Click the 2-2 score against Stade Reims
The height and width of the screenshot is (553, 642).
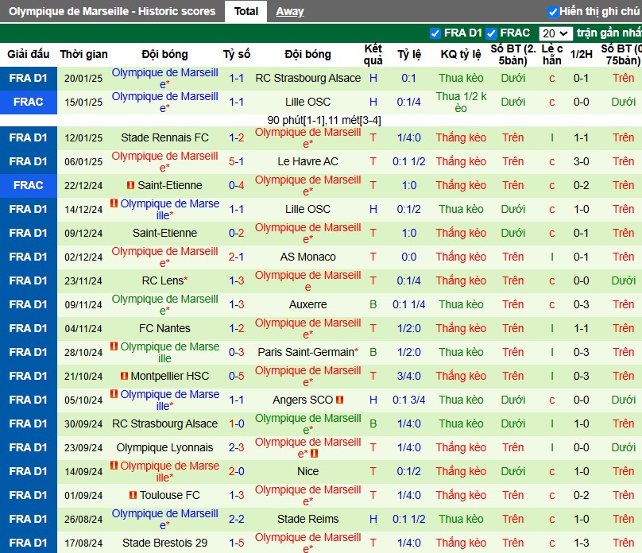(236, 519)
